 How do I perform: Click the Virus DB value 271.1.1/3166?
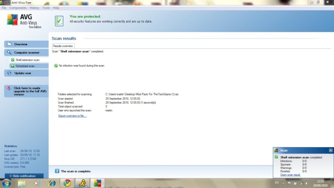[28, 159]
